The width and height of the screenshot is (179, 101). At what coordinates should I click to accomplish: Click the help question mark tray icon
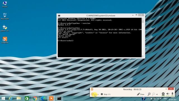pyautogui.click(x=143, y=98)
